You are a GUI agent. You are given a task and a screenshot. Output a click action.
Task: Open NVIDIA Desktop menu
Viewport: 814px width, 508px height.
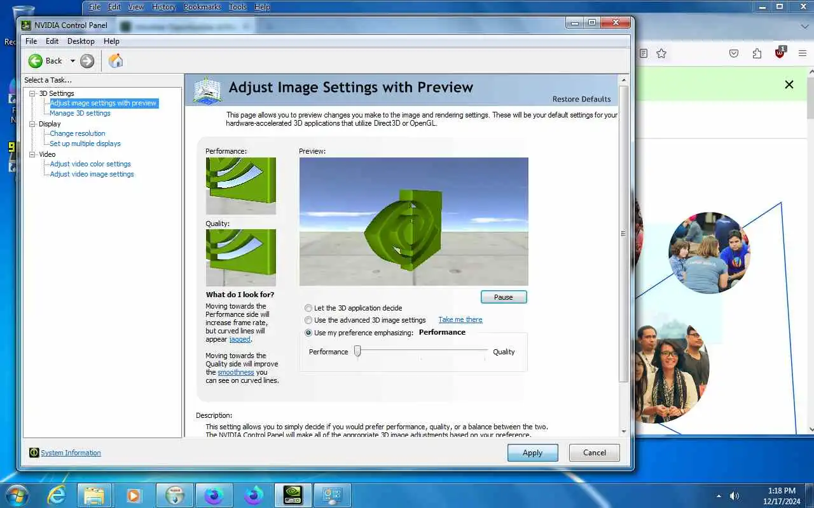81,41
